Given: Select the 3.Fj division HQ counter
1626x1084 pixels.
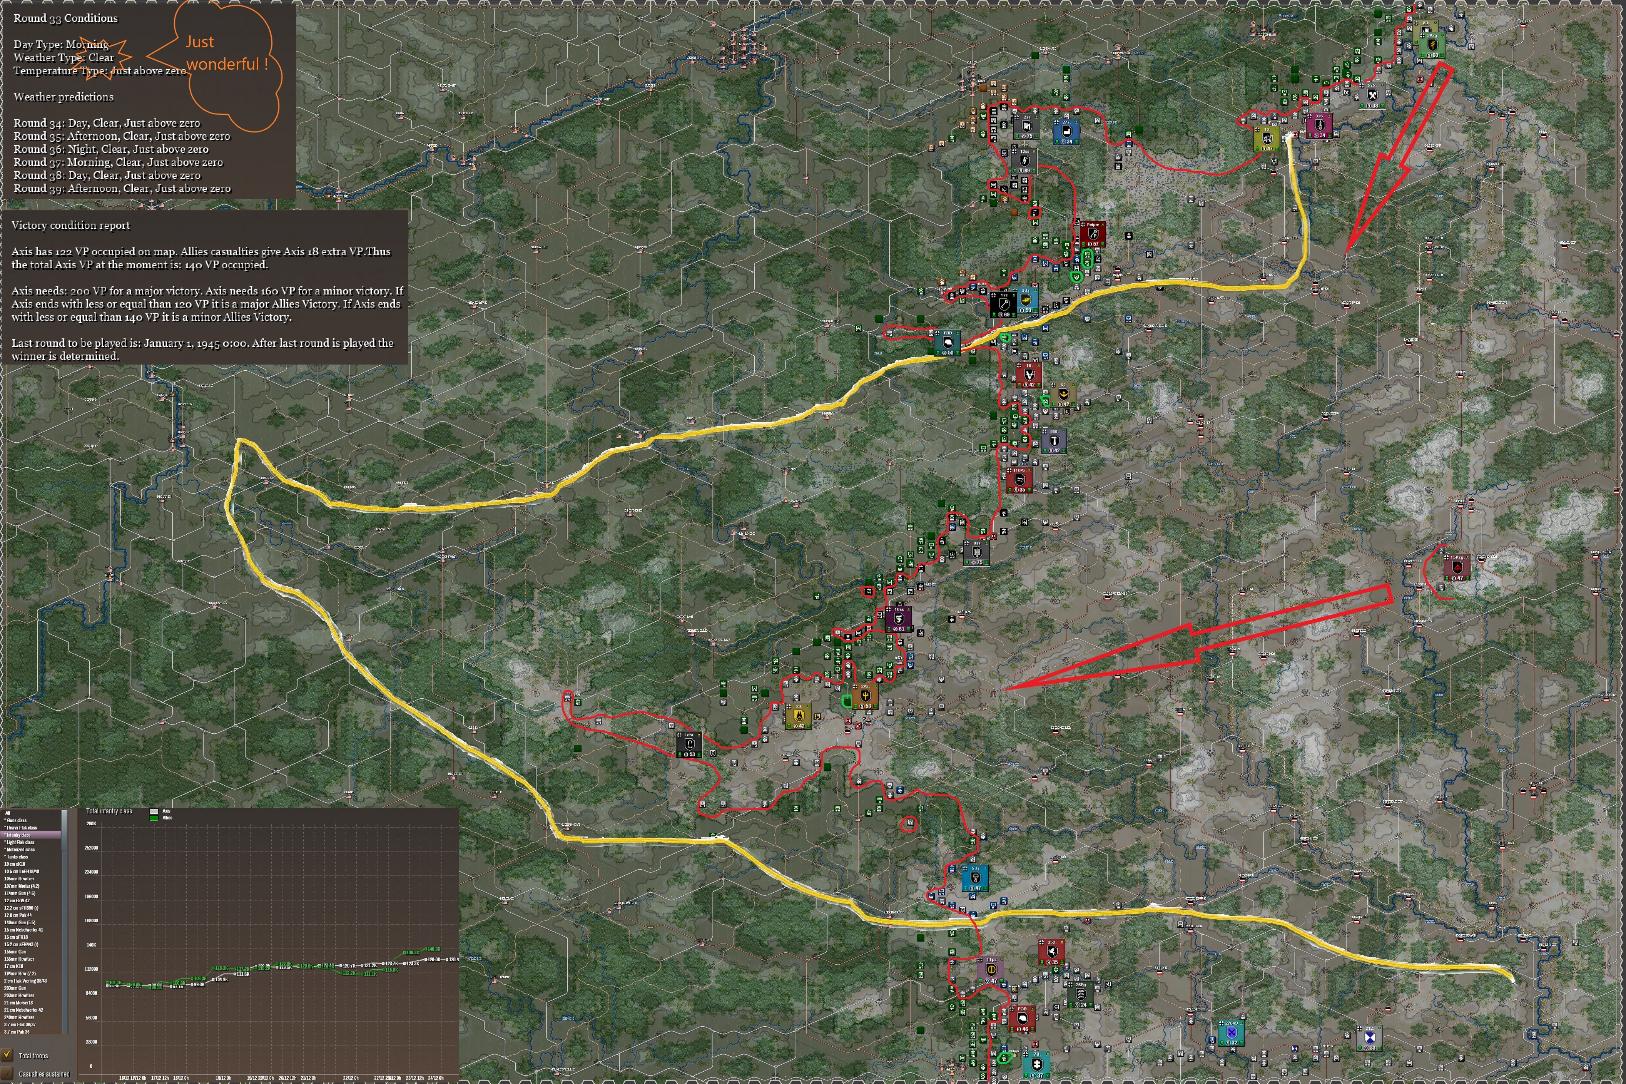Looking at the screenshot, I should pyautogui.click(x=1026, y=300).
